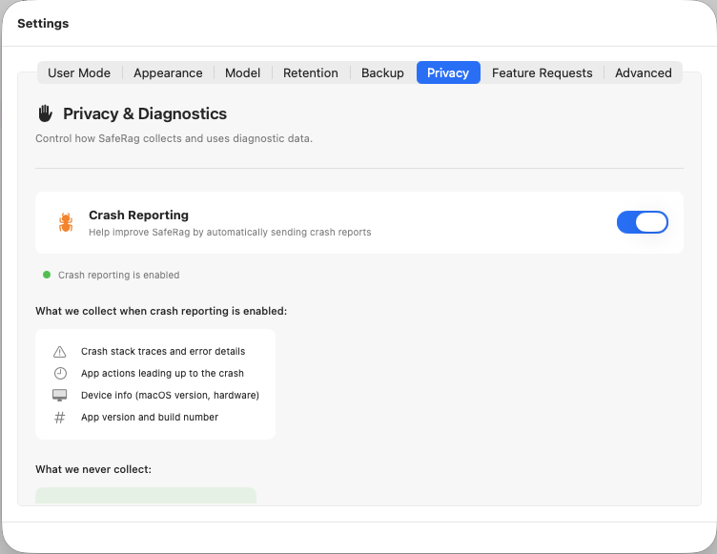The image size is (717, 554).
Task: Go to the Retention tab
Action: [x=311, y=72]
